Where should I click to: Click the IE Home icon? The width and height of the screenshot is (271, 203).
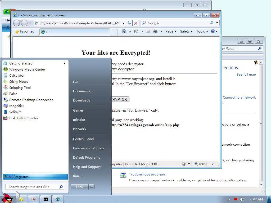(x=124, y=31)
